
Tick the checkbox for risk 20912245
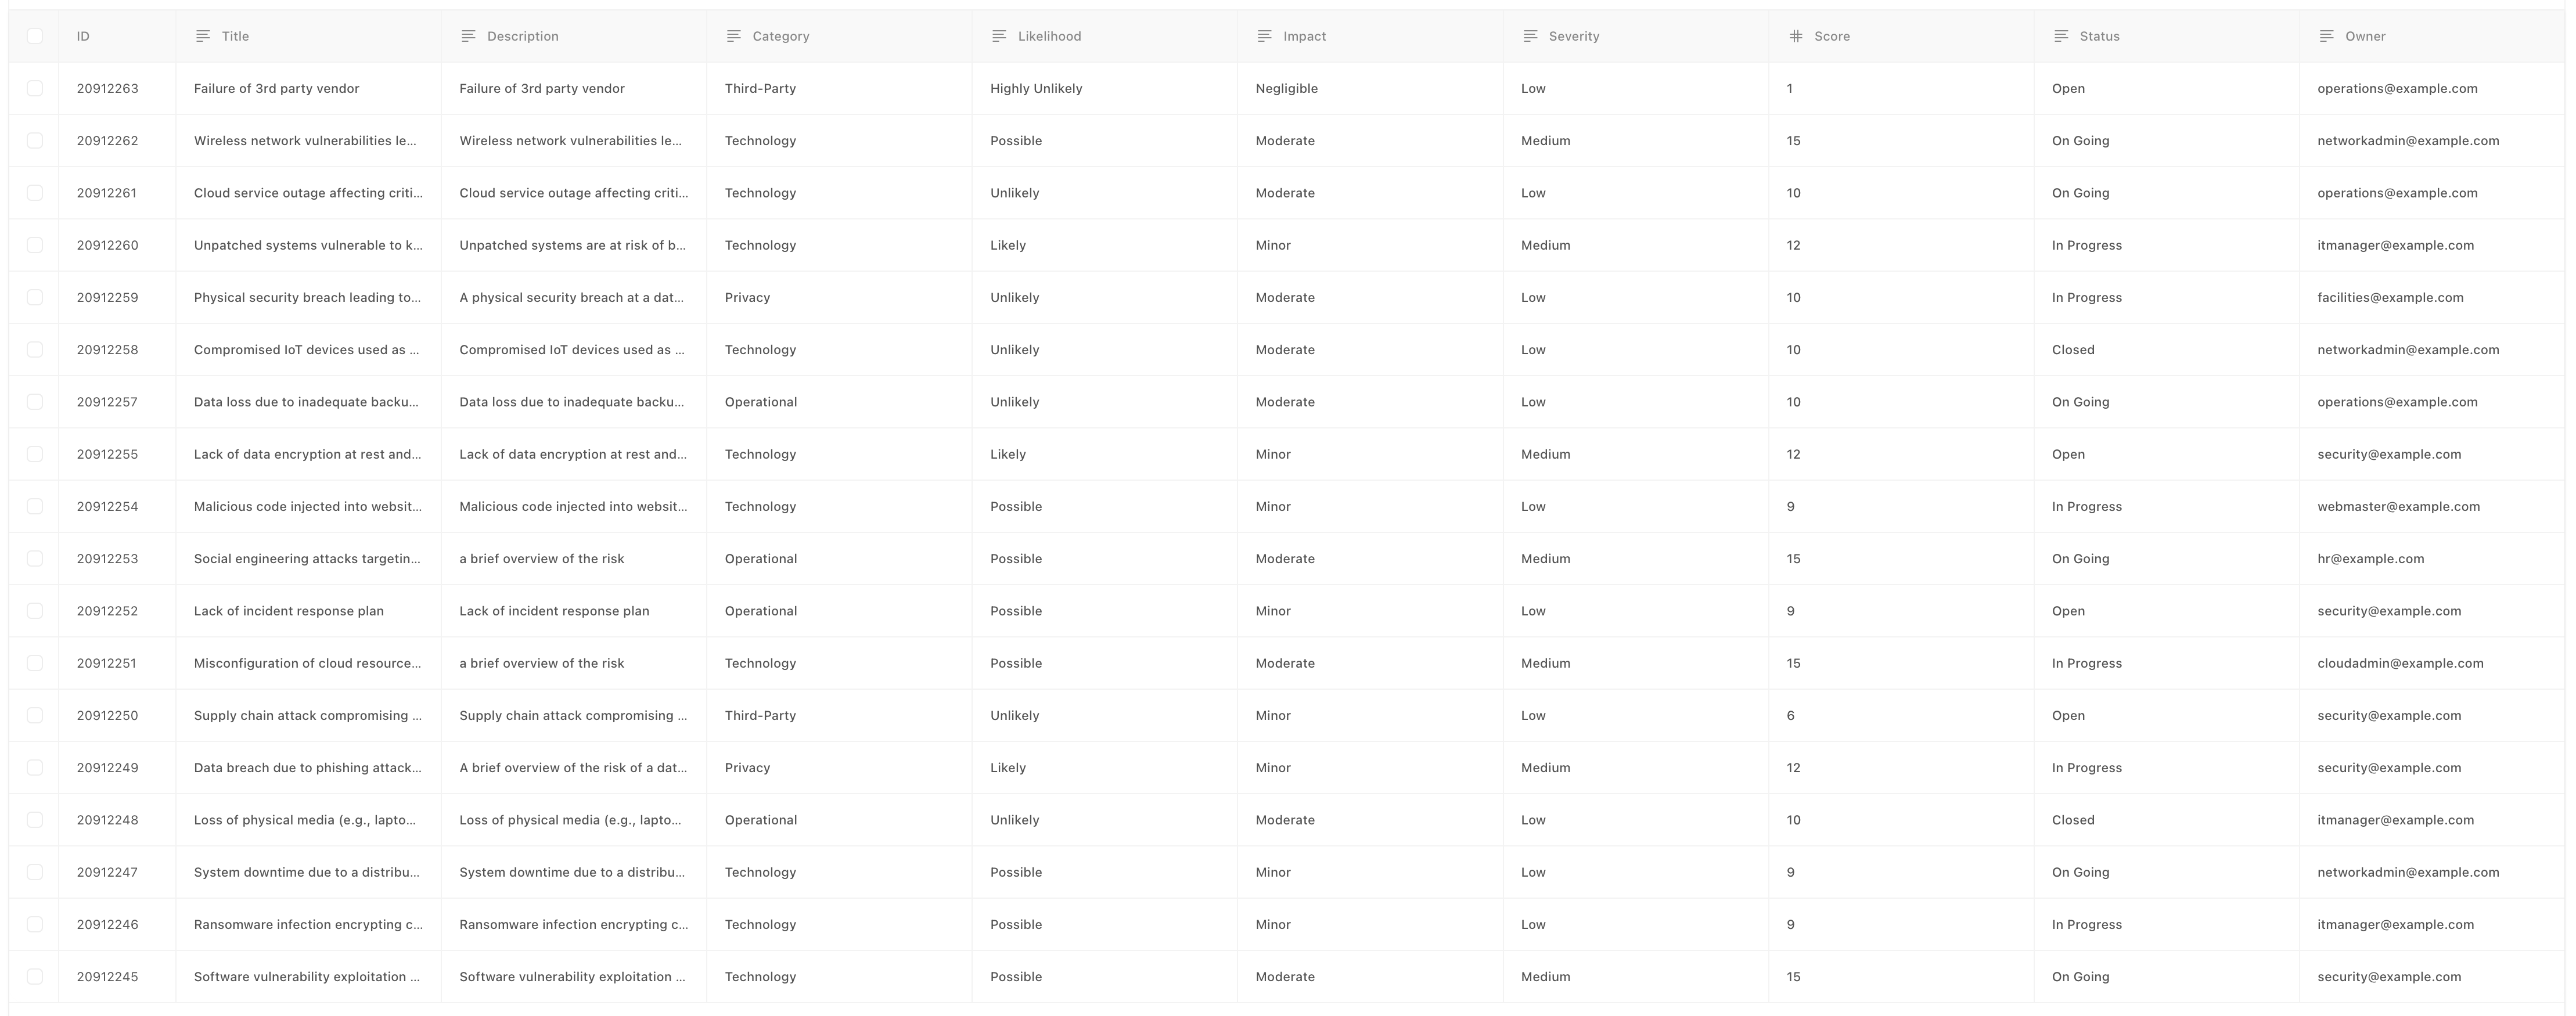pos(35,977)
